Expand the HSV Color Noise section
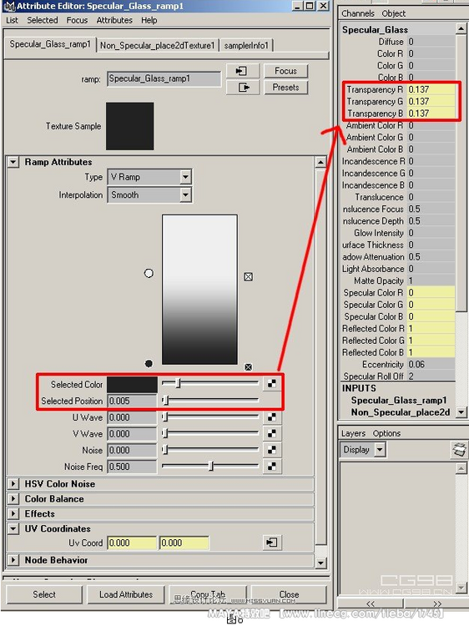Viewport: 469px width, 626px height. [x=13, y=484]
